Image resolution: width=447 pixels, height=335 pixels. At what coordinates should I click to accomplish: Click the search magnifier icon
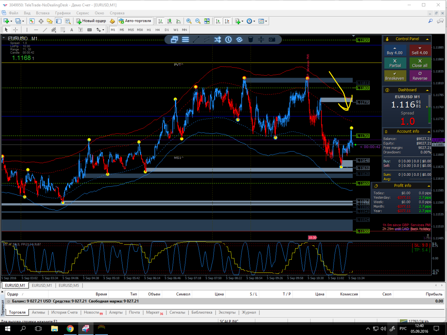(430, 21)
